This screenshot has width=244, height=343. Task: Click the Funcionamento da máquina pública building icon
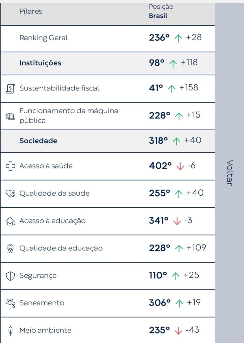point(11,116)
